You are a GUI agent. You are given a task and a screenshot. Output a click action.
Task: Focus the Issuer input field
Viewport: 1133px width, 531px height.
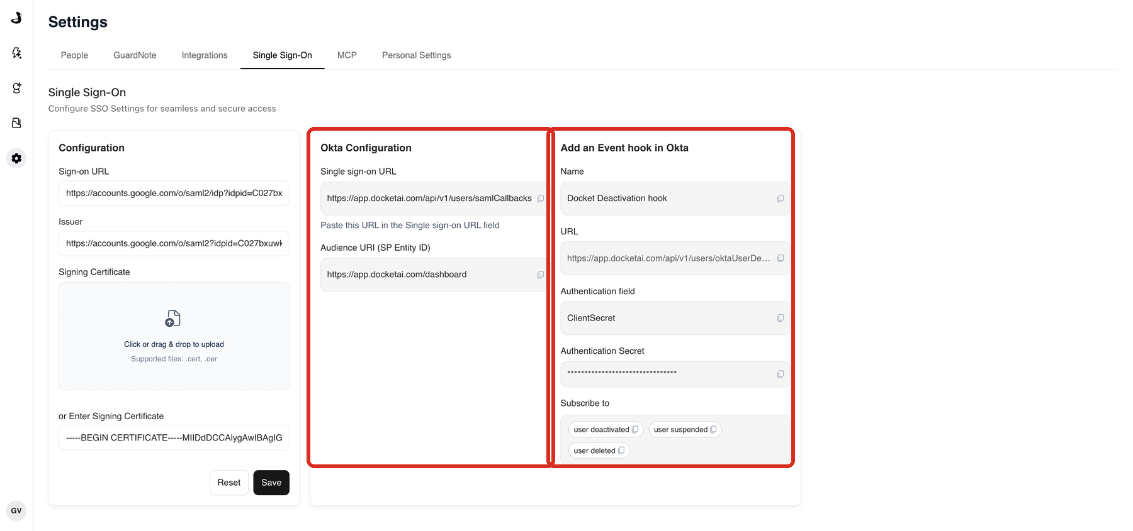pyautogui.click(x=174, y=243)
